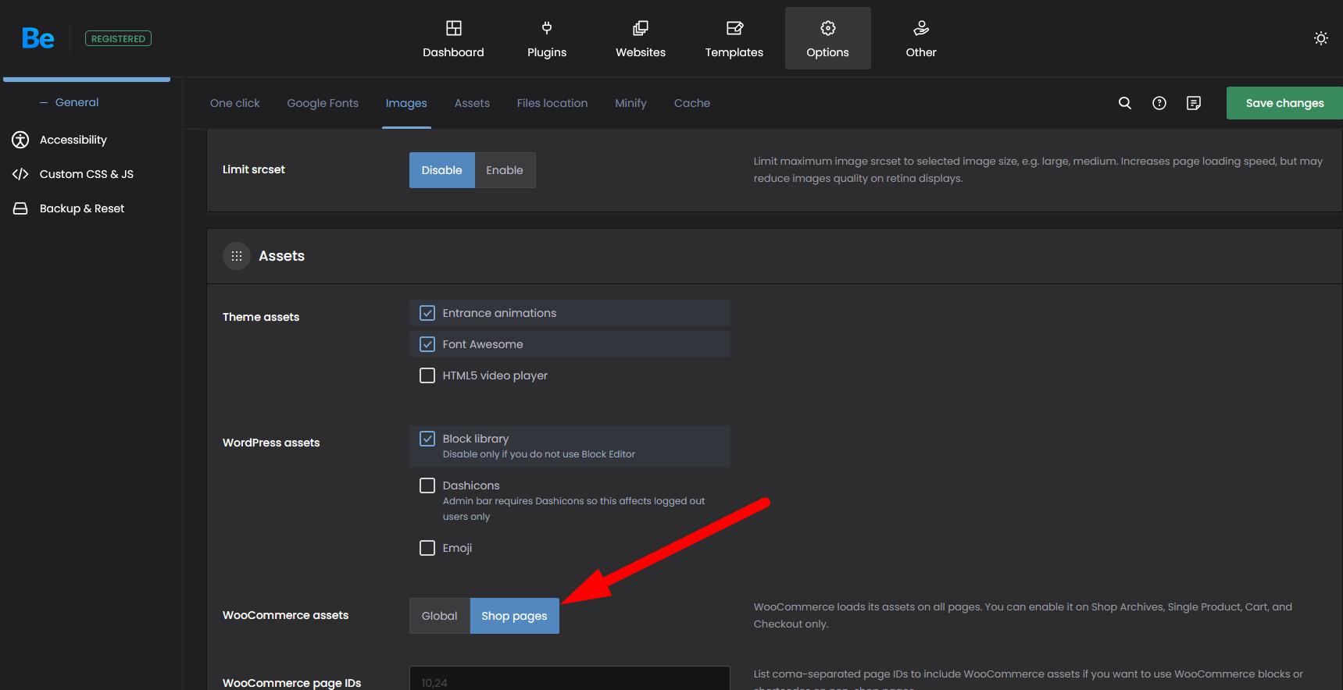Click 'Disable only if you do not use Block Editor' text

539,454
